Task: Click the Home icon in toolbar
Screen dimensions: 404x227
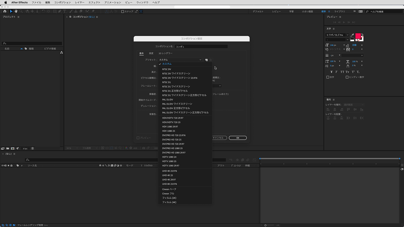Action: pos(4,11)
